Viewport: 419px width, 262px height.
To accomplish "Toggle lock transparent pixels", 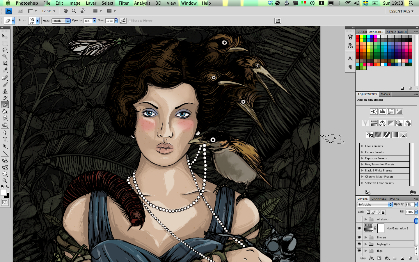I will [368, 212].
